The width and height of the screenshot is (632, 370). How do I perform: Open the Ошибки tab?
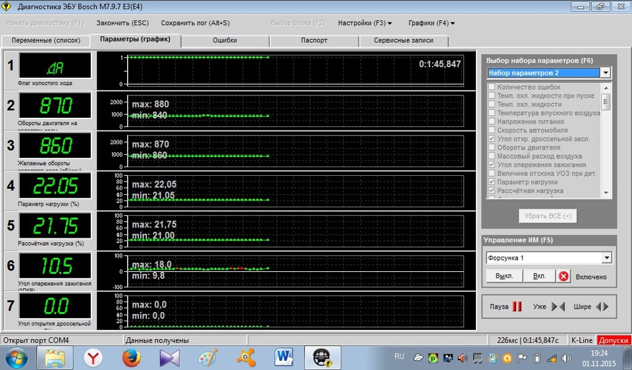point(224,40)
